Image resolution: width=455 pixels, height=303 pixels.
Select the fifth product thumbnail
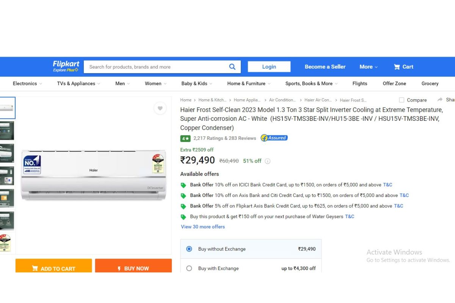click(x=7, y=198)
